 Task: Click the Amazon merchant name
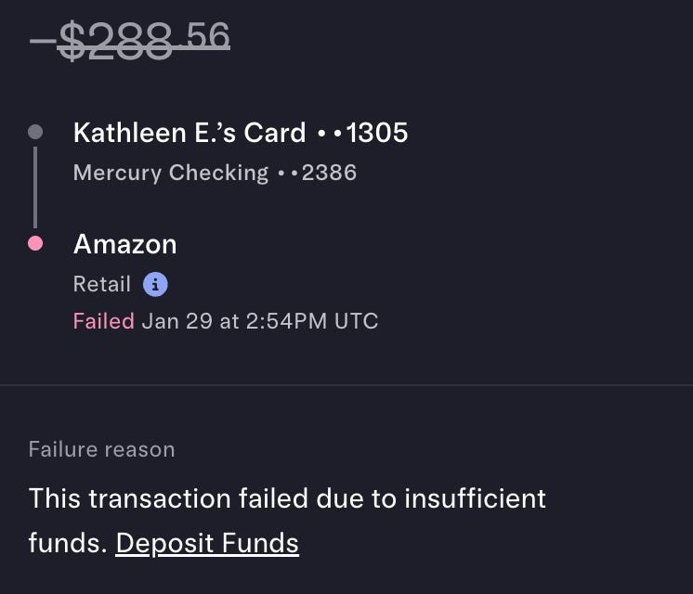[124, 244]
